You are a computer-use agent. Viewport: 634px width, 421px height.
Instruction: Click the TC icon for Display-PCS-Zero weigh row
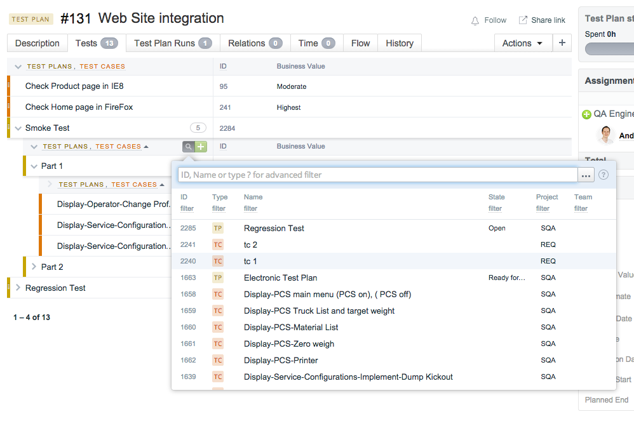coord(218,344)
